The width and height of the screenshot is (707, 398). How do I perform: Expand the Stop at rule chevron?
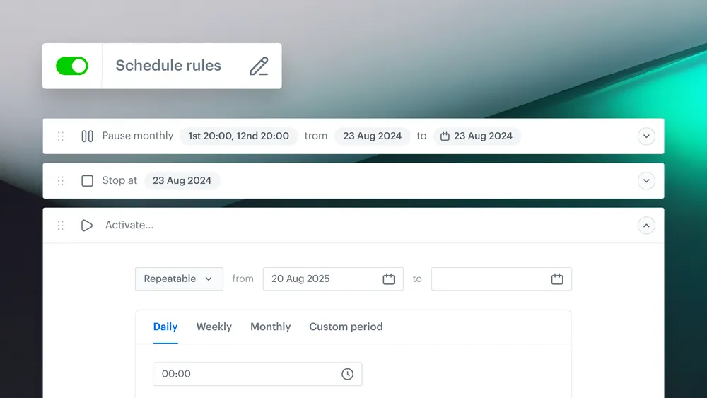point(646,181)
